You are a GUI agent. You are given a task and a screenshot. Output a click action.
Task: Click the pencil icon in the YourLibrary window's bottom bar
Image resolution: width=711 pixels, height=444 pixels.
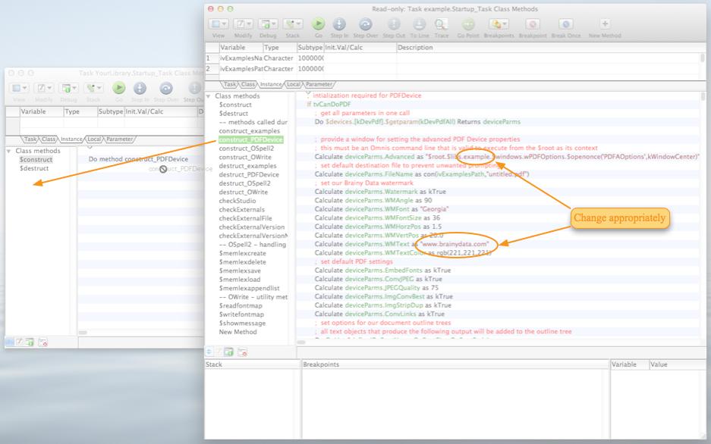20,342
